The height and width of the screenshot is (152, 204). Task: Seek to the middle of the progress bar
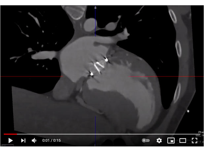click(102, 134)
